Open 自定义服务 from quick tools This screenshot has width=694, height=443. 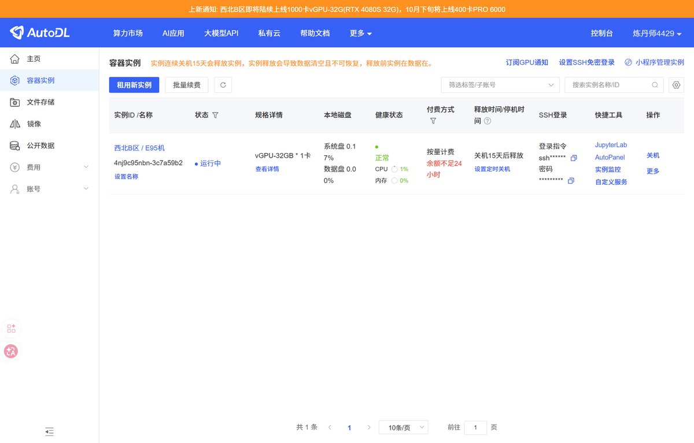611,182
